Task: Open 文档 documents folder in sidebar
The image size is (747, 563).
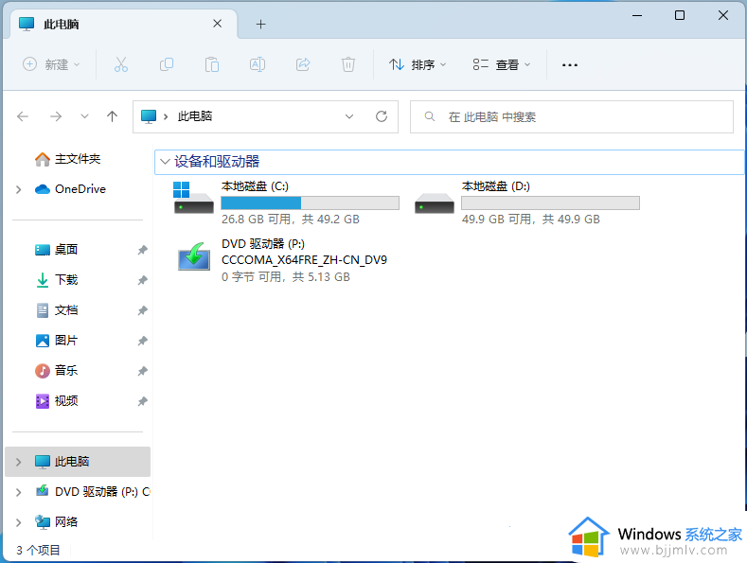Action: pos(56,310)
